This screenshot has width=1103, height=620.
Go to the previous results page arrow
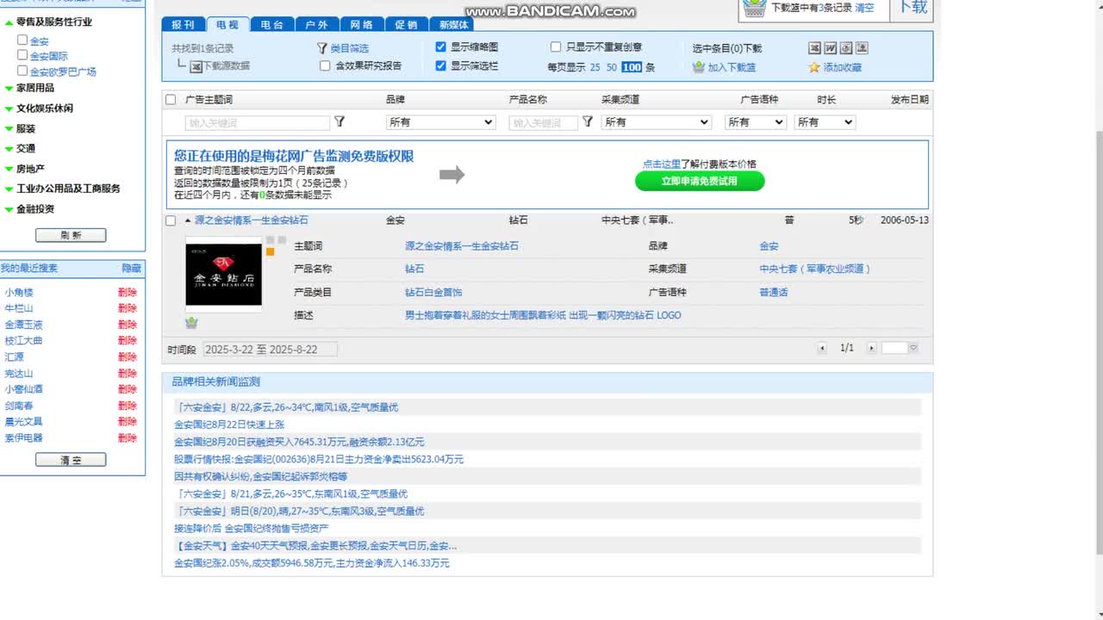[822, 348]
